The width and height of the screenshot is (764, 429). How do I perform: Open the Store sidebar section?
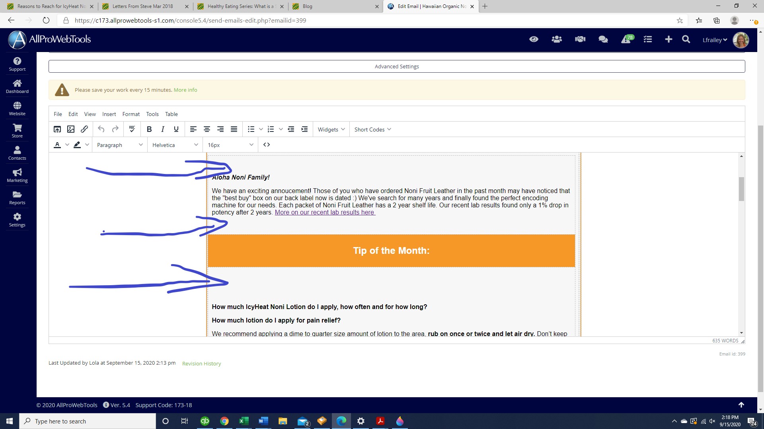coord(17,131)
